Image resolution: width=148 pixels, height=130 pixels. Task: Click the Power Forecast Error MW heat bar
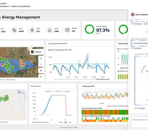tap(105, 112)
